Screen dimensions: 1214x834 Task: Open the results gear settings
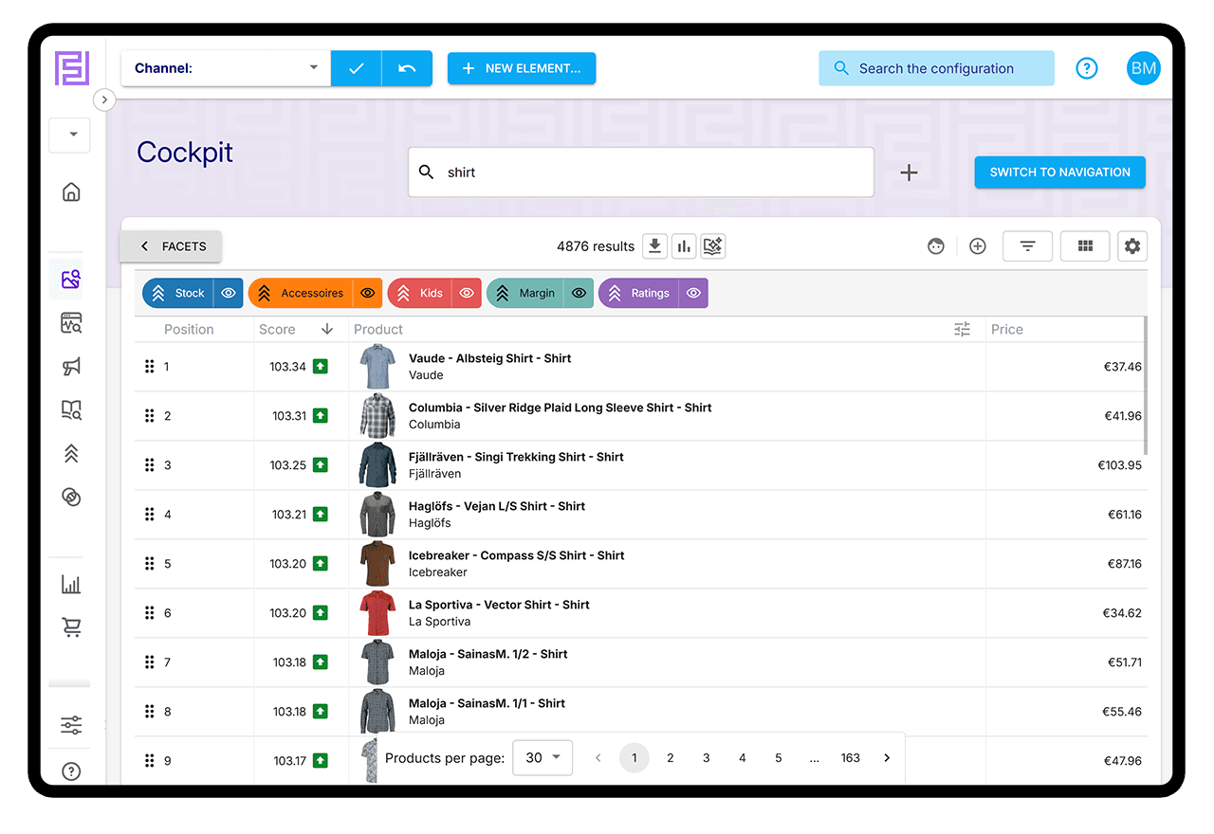tap(1132, 246)
